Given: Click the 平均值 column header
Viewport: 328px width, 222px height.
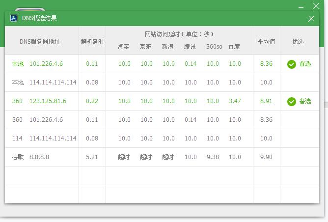Looking at the screenshot, I should point(266,41).
